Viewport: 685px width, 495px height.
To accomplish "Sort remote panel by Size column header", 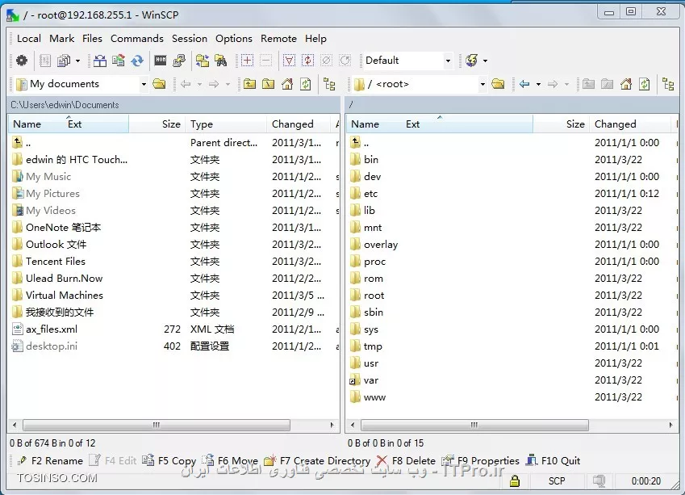I will [x=561, y=124].
